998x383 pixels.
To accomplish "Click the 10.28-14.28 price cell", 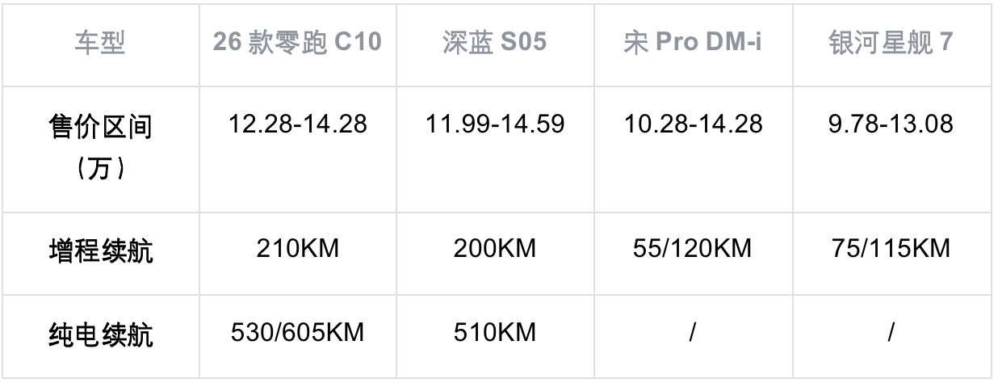I will (693, 124).
